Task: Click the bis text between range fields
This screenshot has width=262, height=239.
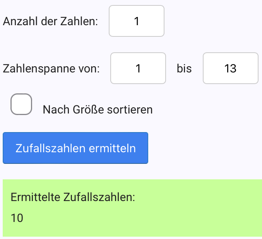Action: coord(184,69)
